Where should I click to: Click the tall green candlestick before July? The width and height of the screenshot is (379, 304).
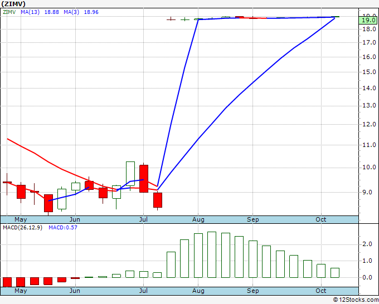(x=130, y=174)
